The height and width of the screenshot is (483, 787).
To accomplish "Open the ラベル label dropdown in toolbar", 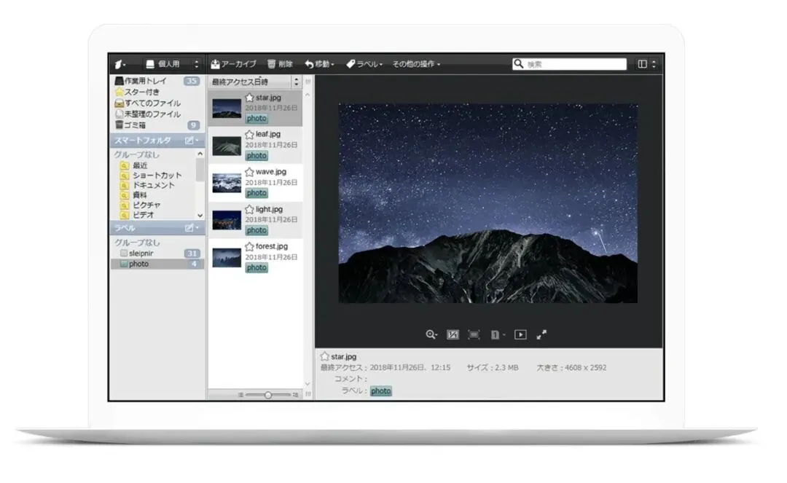I will click(364, 64).
